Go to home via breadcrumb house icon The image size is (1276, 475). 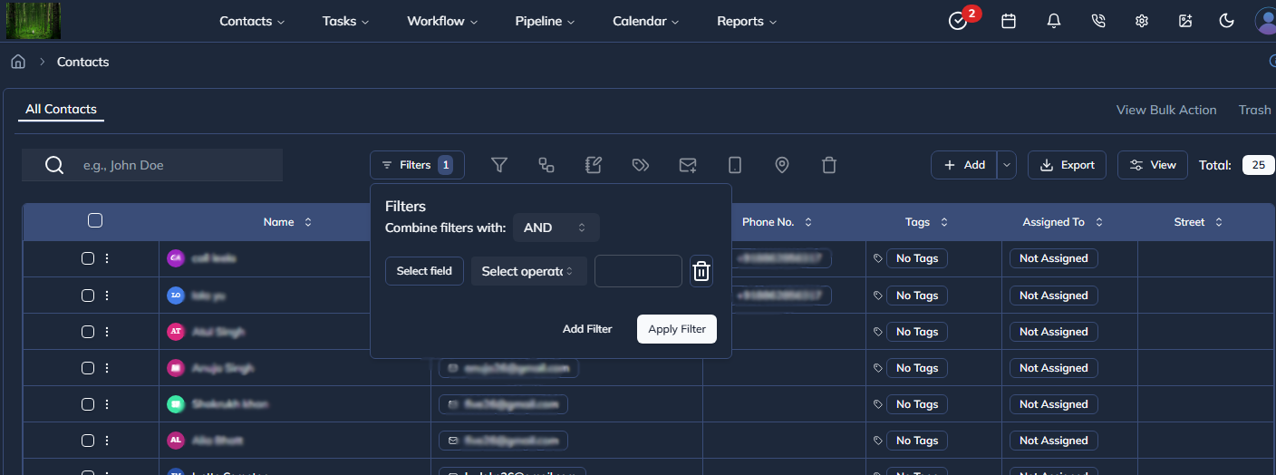pos(17,62)
